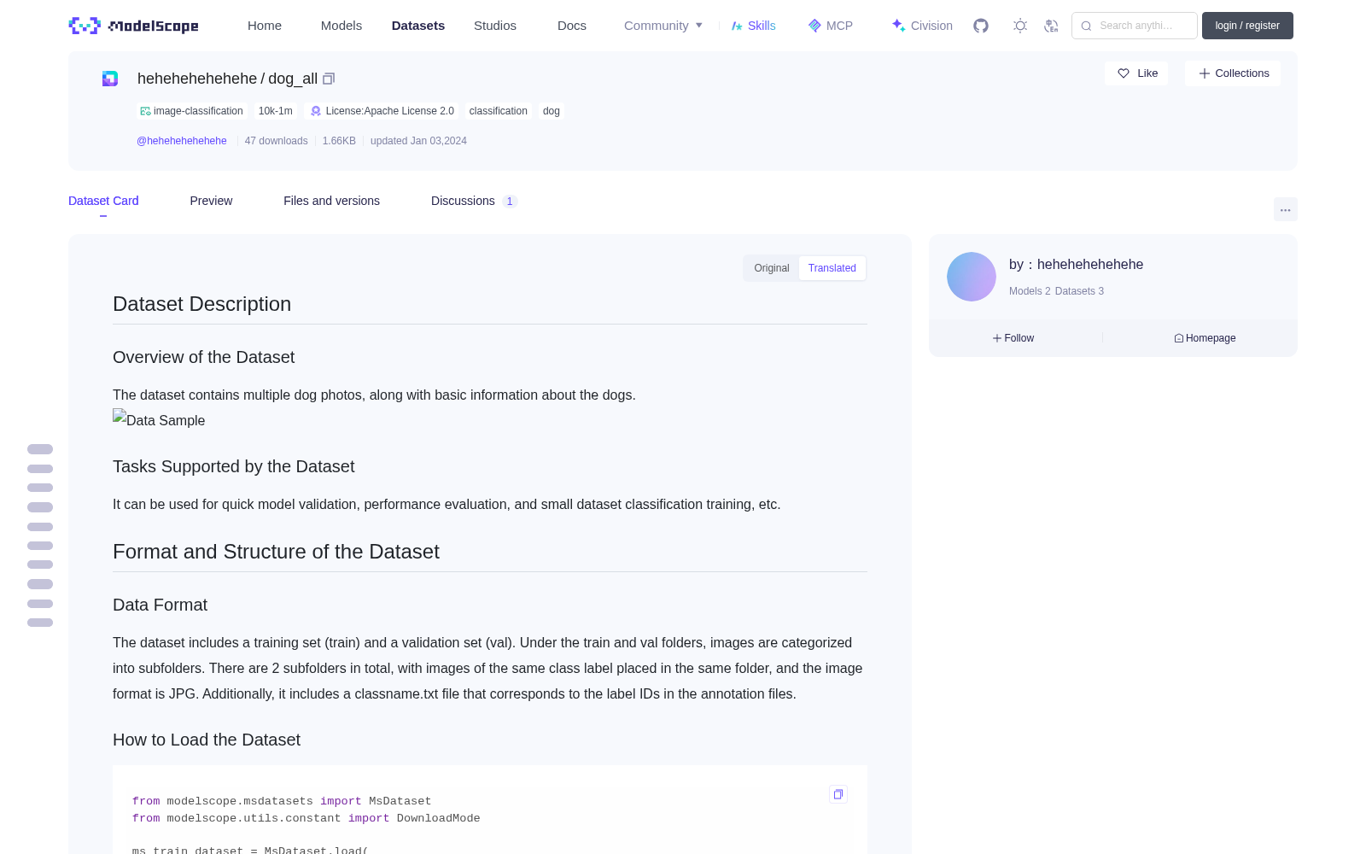Click the How to Load the Dataset heading
Screen dimensions: 1366x854
pyautogui.click(x=207, y=740)
